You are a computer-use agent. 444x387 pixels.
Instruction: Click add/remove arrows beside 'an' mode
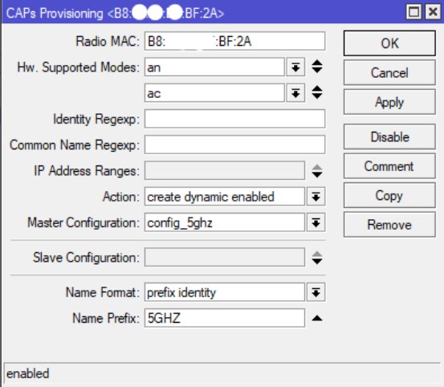(x=317, y=67)
